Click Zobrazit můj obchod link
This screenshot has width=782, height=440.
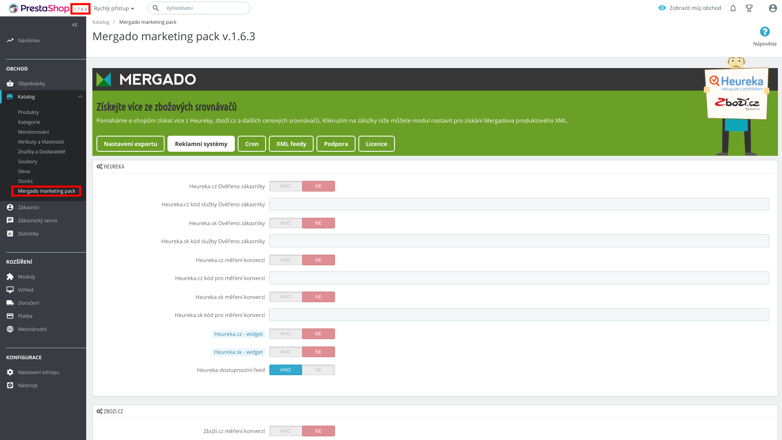coord(695,8)
